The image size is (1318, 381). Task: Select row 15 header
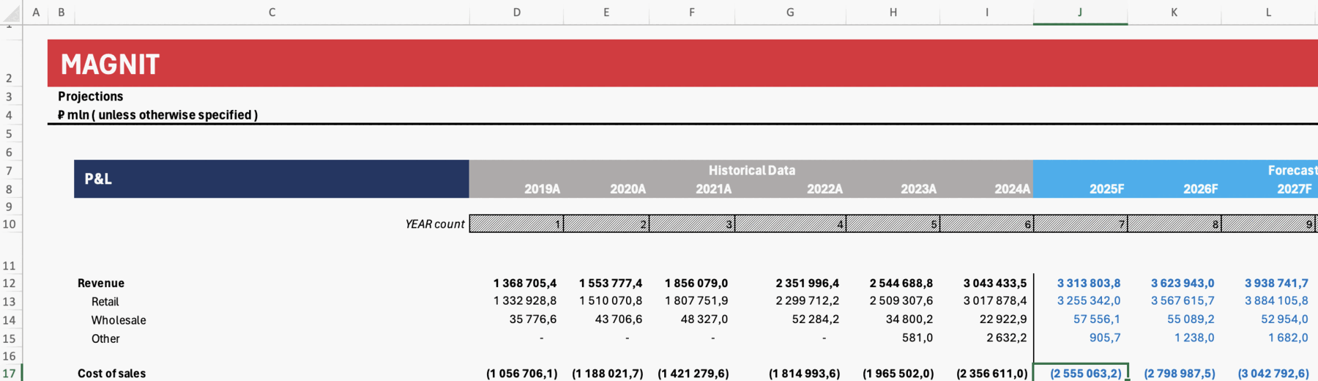click(x=10, y=339)
